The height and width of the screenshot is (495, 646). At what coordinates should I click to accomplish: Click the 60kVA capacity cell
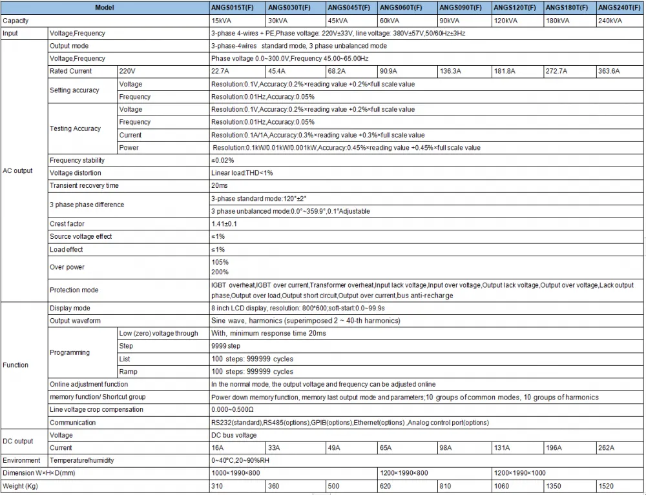tap(408, 21)
